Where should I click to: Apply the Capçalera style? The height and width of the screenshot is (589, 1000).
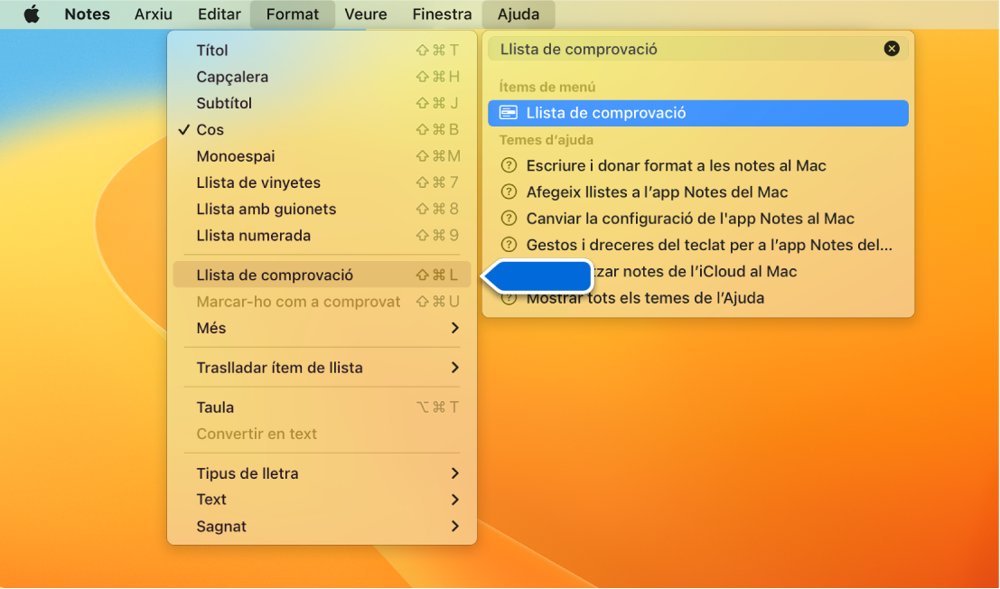[x=322, y=77]
